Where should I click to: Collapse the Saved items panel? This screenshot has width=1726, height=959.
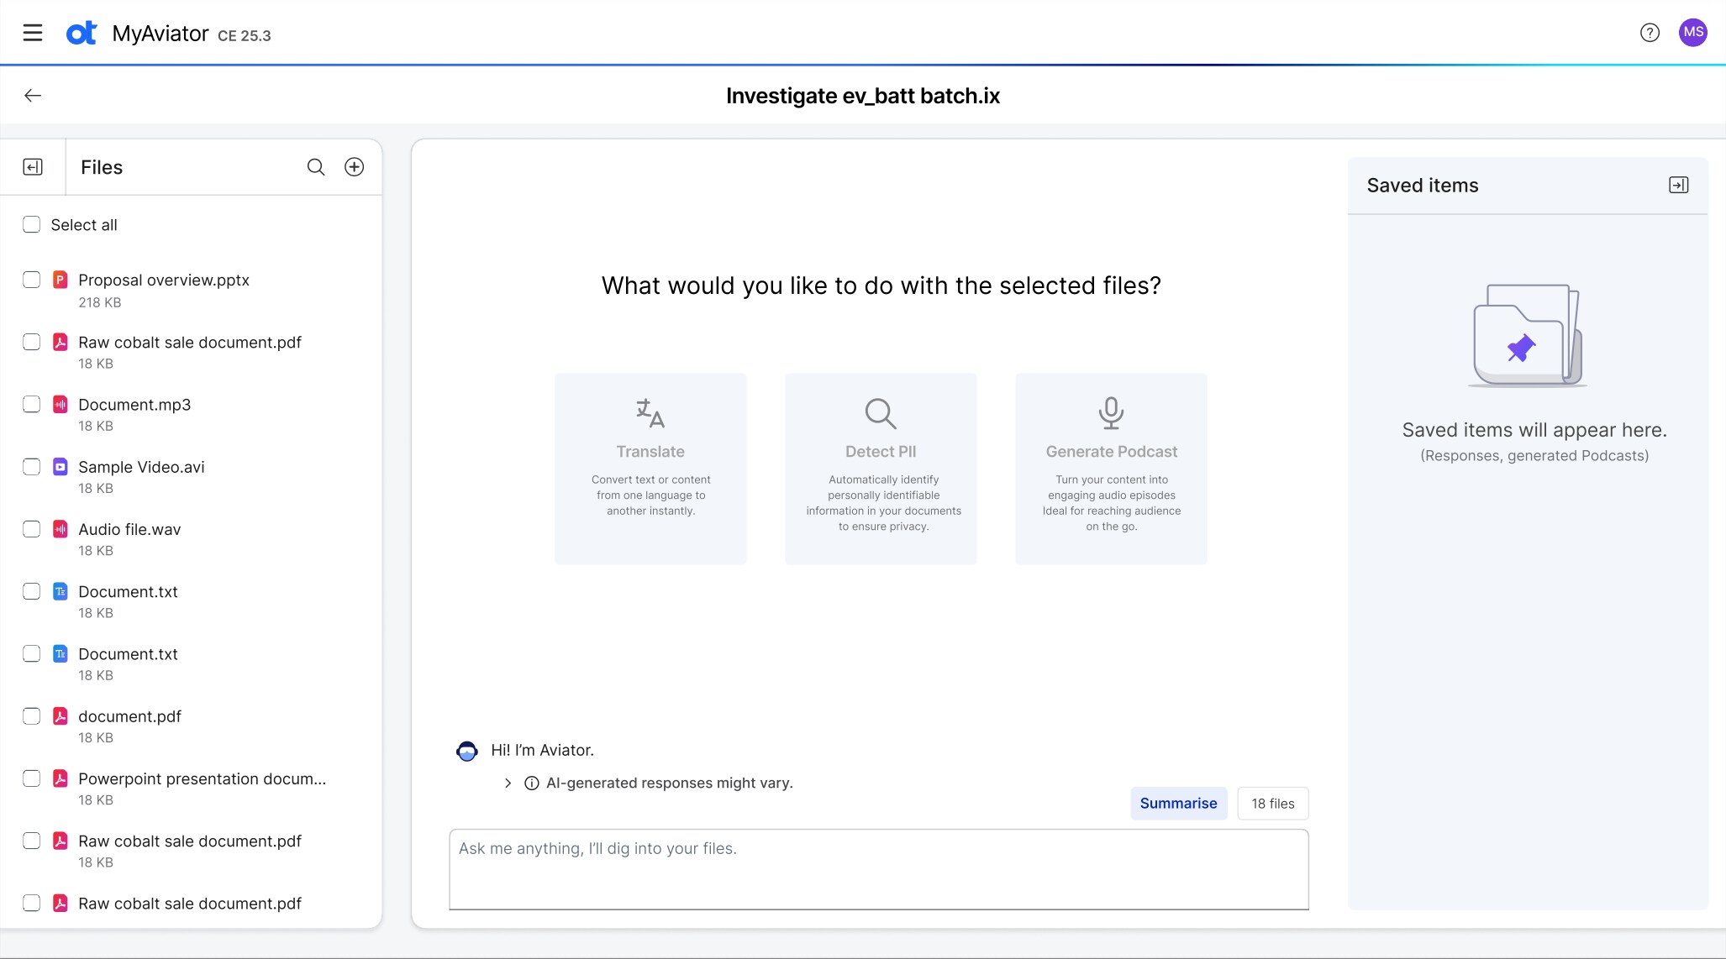pos(1678,185)
